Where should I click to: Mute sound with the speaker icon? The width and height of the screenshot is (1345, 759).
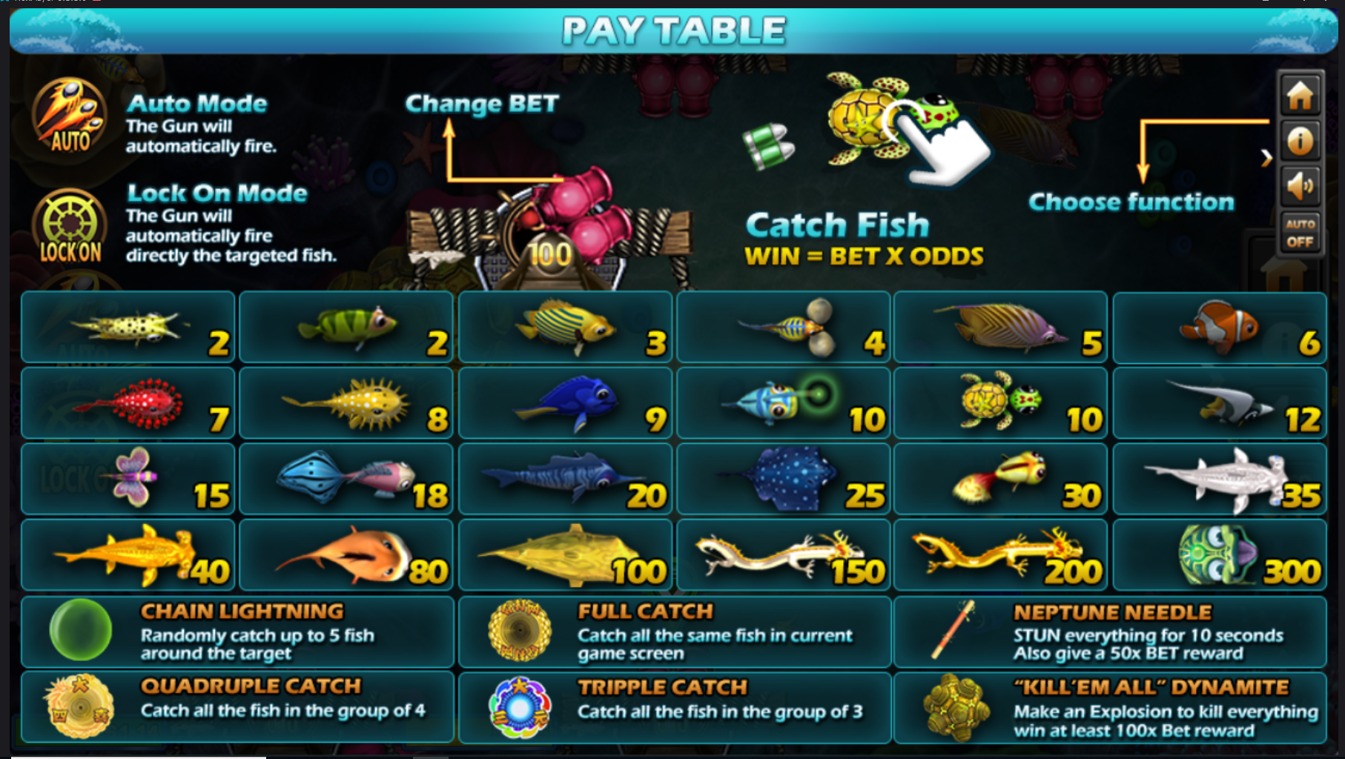1300,185
